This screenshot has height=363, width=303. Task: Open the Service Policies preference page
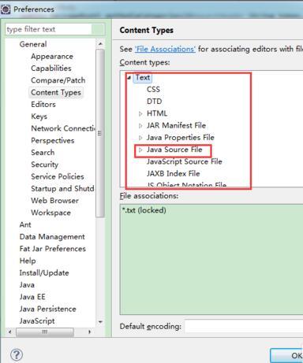pyautogui.click(x=58, y=176)
